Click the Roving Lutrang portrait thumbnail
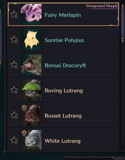 click(31, 90)
